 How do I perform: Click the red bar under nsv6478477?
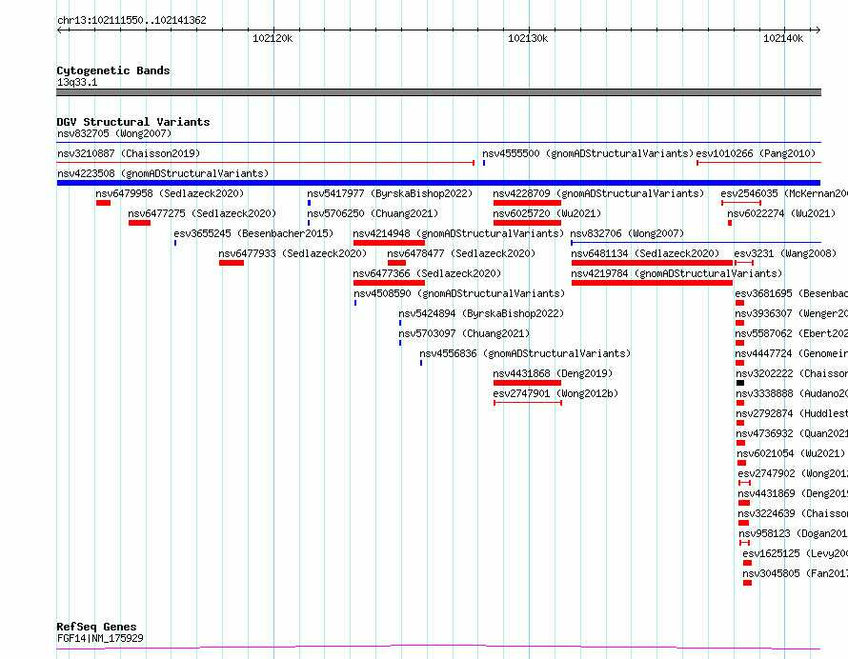(397, 263)
